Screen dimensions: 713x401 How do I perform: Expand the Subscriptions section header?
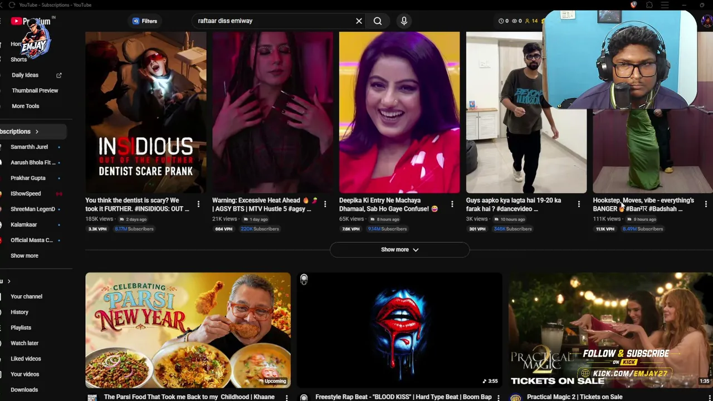pyautogui.click(x=20, y=131)
